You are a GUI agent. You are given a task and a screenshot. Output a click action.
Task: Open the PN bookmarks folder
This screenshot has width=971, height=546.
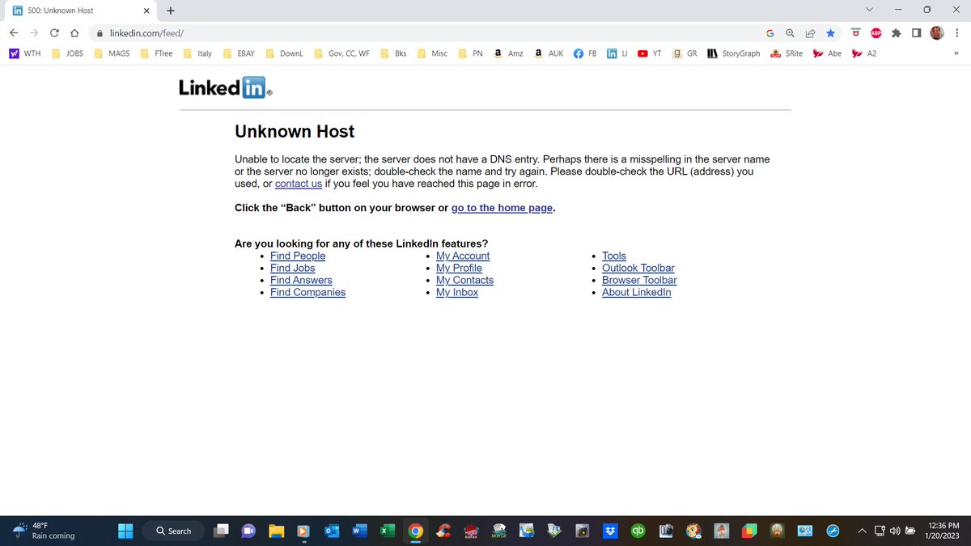tap(470, 53)
